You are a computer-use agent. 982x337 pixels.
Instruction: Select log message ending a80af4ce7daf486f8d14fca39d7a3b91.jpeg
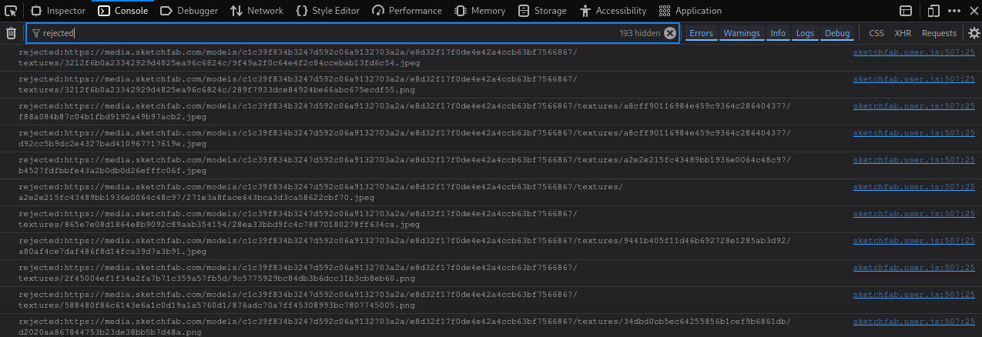[404, 246]
